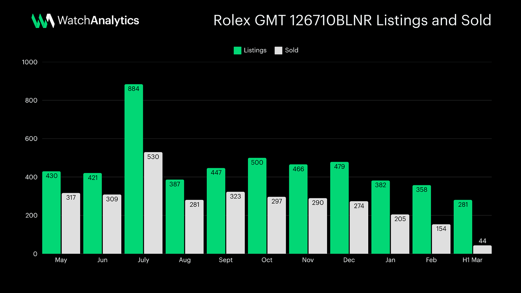
Task: Click the '1000' y-axis value
Action: [x=29, y=62]
